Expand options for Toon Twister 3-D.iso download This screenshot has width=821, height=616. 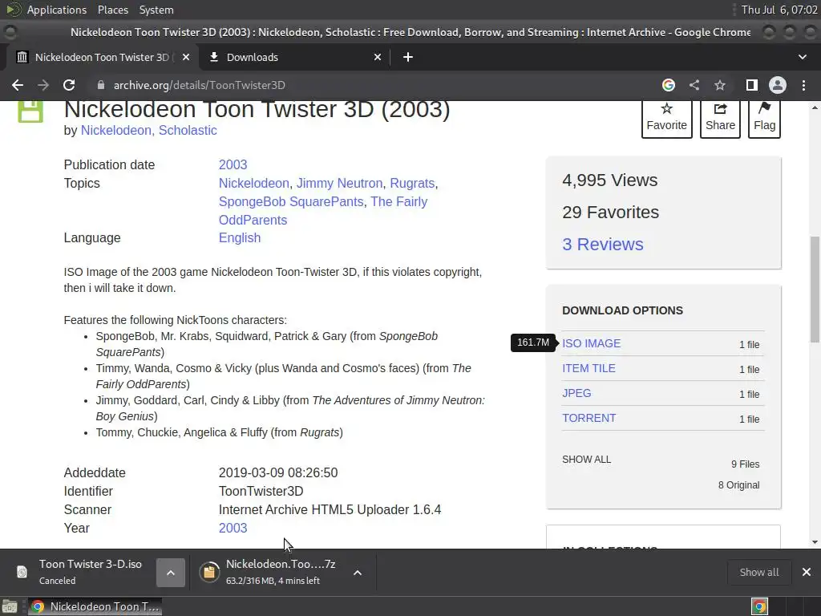171,573
